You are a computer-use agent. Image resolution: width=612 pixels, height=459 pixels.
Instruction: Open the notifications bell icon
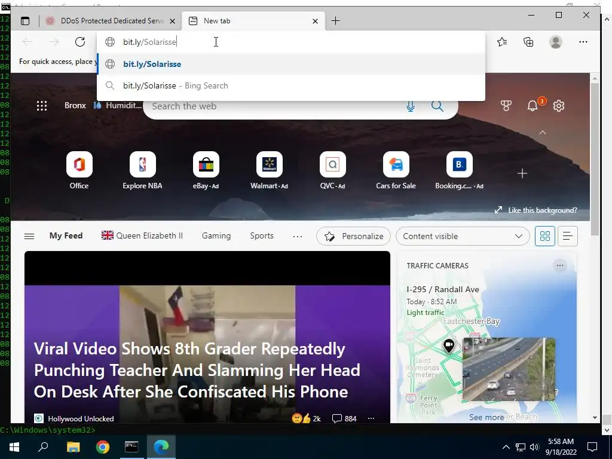pos(533,105)
